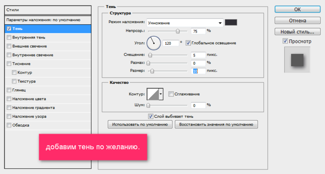Enable the Тиснение checkbox
The width and height of the screenshot is (325, 174).
(x=9, y=64)
